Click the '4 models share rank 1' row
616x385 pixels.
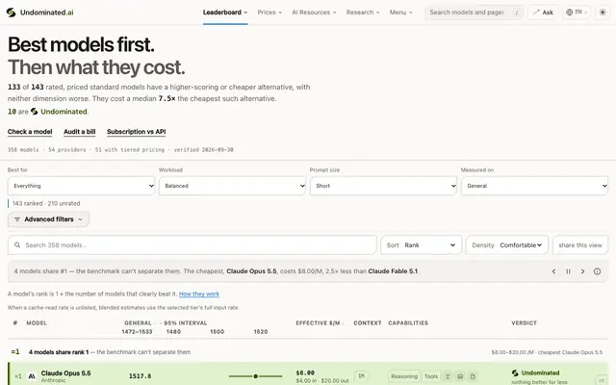[x=308, y=352]
